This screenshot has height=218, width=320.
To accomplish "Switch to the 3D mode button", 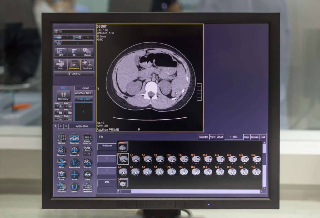I will tap(74, 52).
